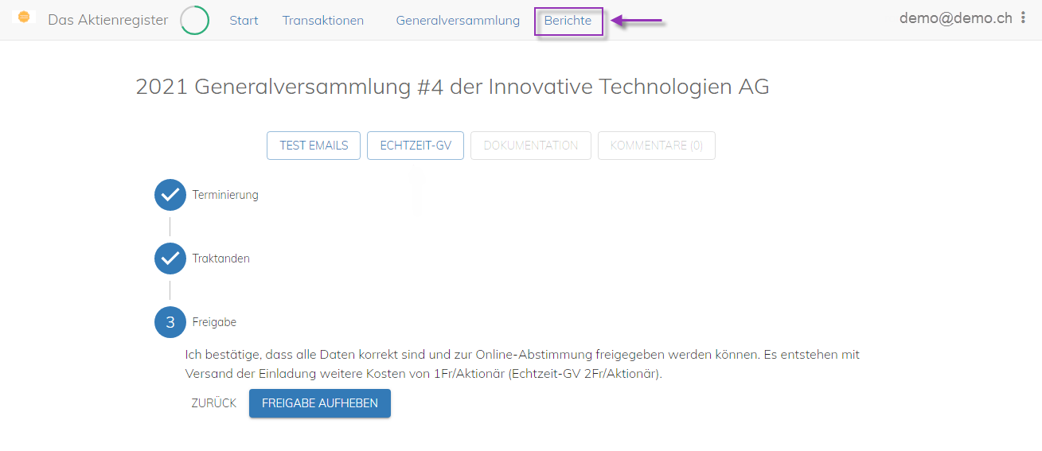Click the TEST EMAILS button
Image resolution: width=1042 pixels, height=451 pixels.
[x=314, y=146]
